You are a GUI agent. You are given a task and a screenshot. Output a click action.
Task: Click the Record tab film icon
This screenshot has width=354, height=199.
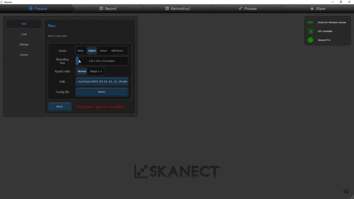click(x=101, y=9)
